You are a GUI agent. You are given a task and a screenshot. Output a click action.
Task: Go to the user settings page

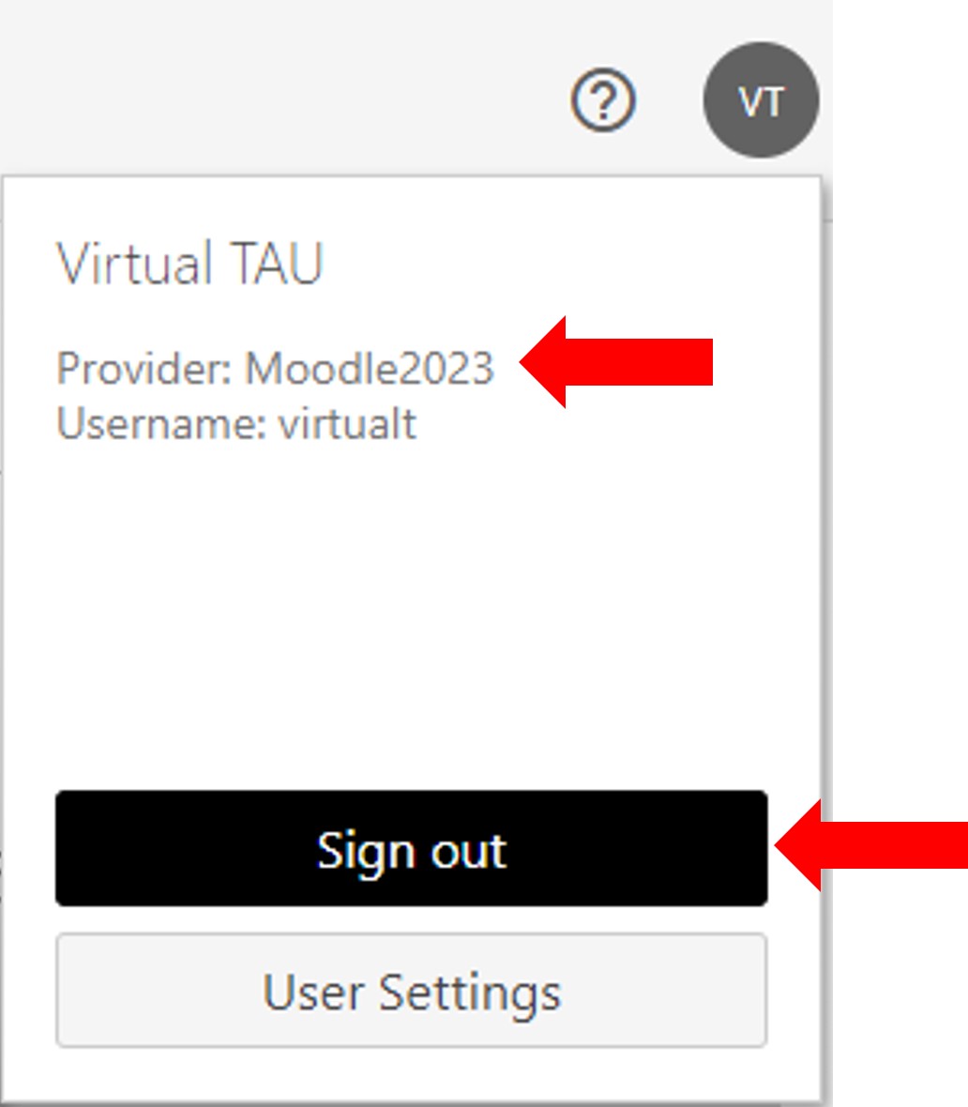(411, 990)
